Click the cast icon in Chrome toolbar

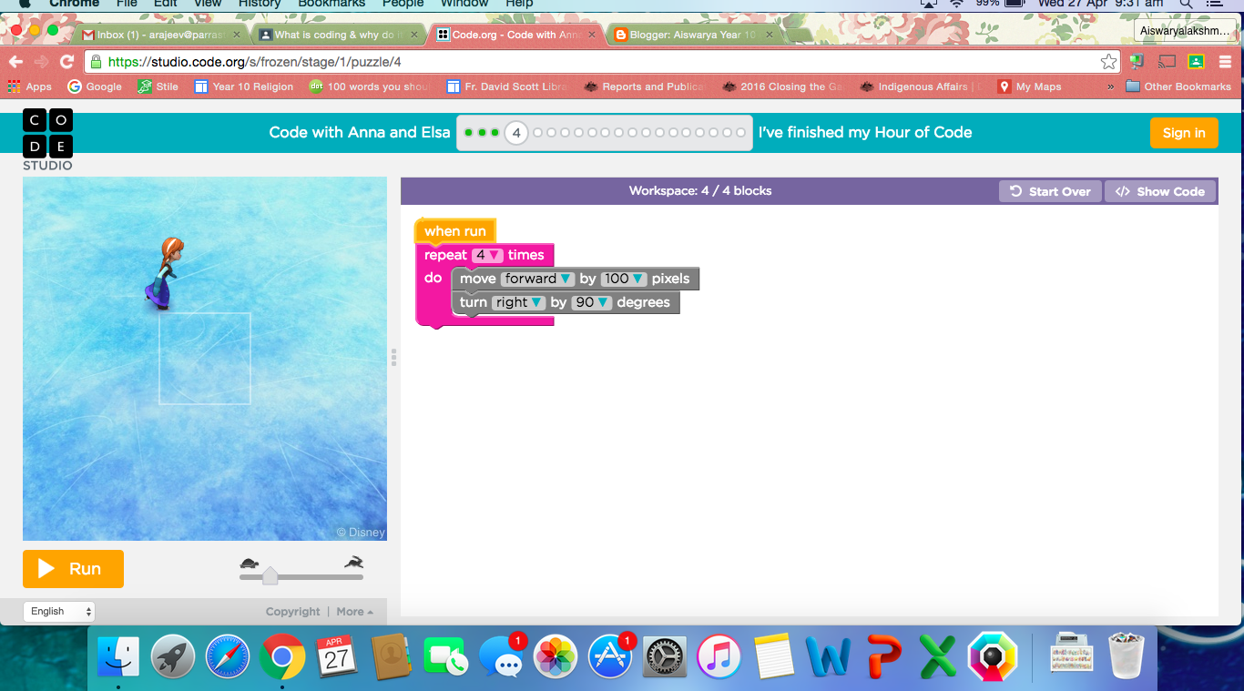pyautogui.click(x=1167, y=62)
